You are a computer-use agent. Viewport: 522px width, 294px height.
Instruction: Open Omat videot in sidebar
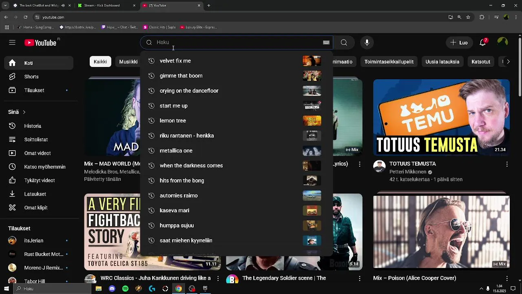39,153
